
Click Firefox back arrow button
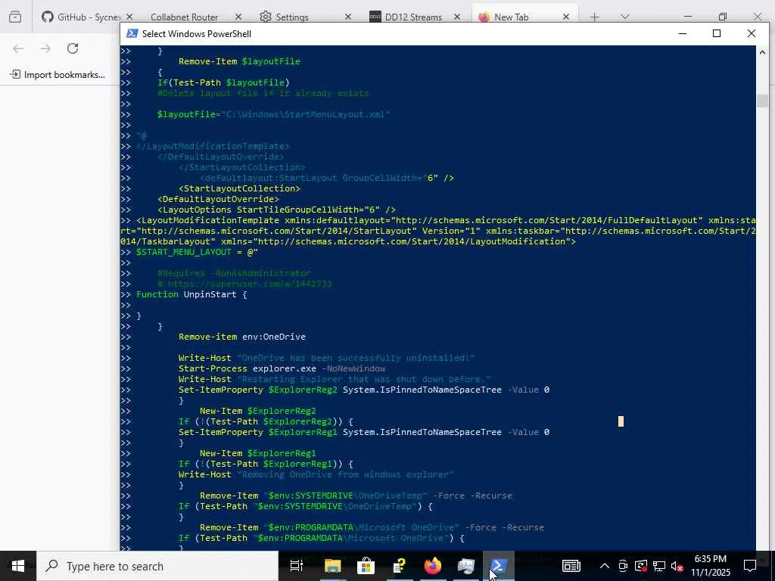pyautogui.click(x=18, y=48)
